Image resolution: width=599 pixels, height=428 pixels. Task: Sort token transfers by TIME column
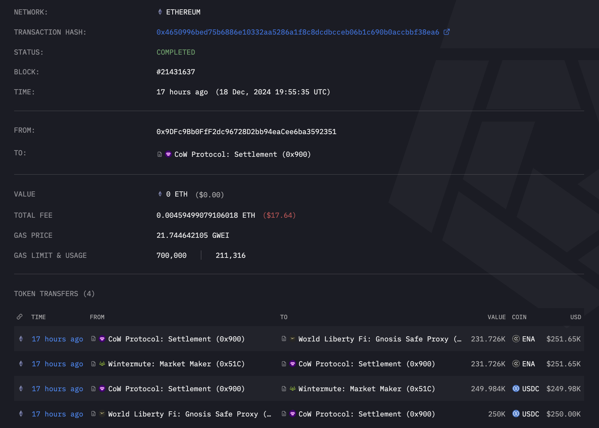point(38,317)
